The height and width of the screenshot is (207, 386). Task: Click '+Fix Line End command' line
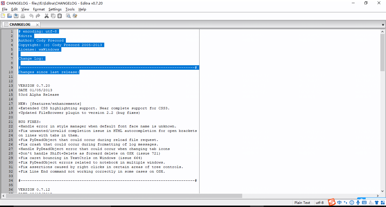(x=92, y=171)
